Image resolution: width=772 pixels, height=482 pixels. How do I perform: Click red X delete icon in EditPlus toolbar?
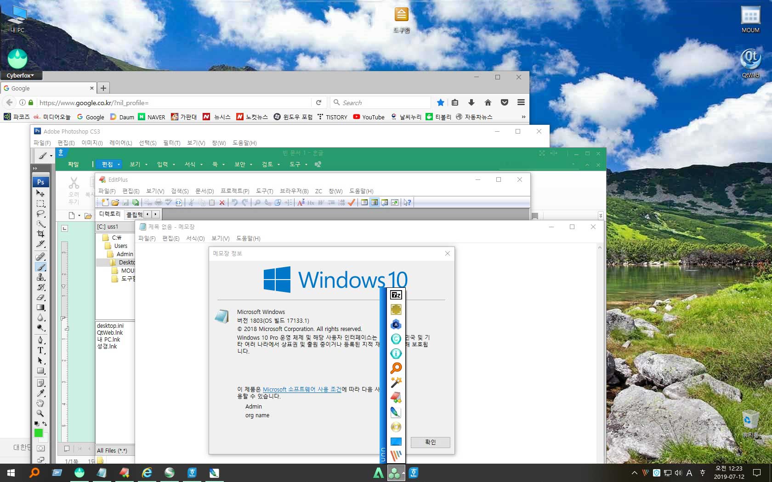click(x=222, y=202)
